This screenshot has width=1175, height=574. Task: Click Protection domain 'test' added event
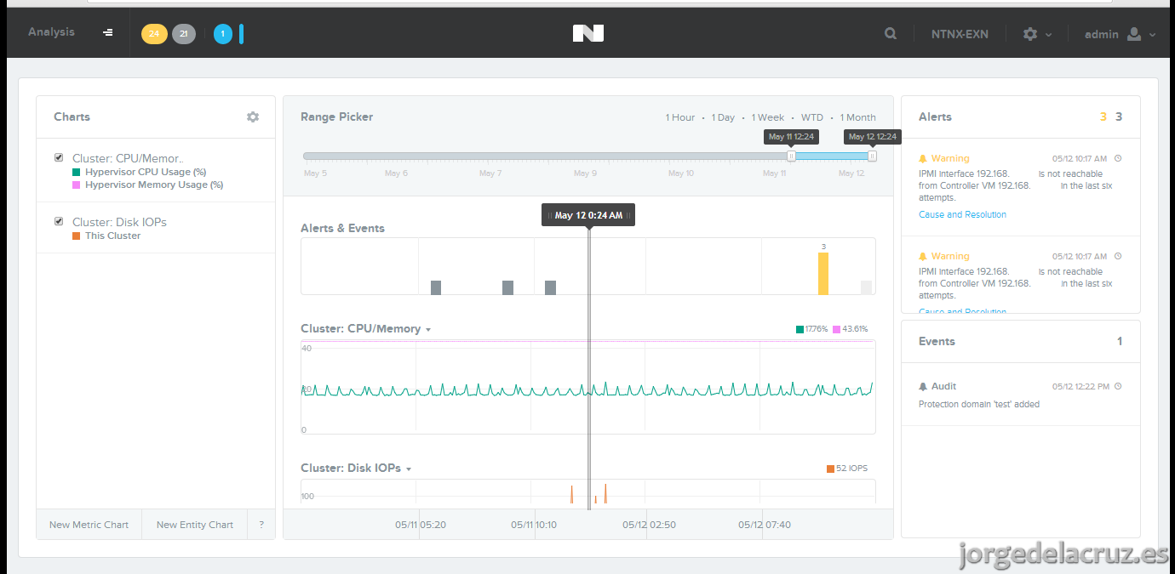(979, 404)
